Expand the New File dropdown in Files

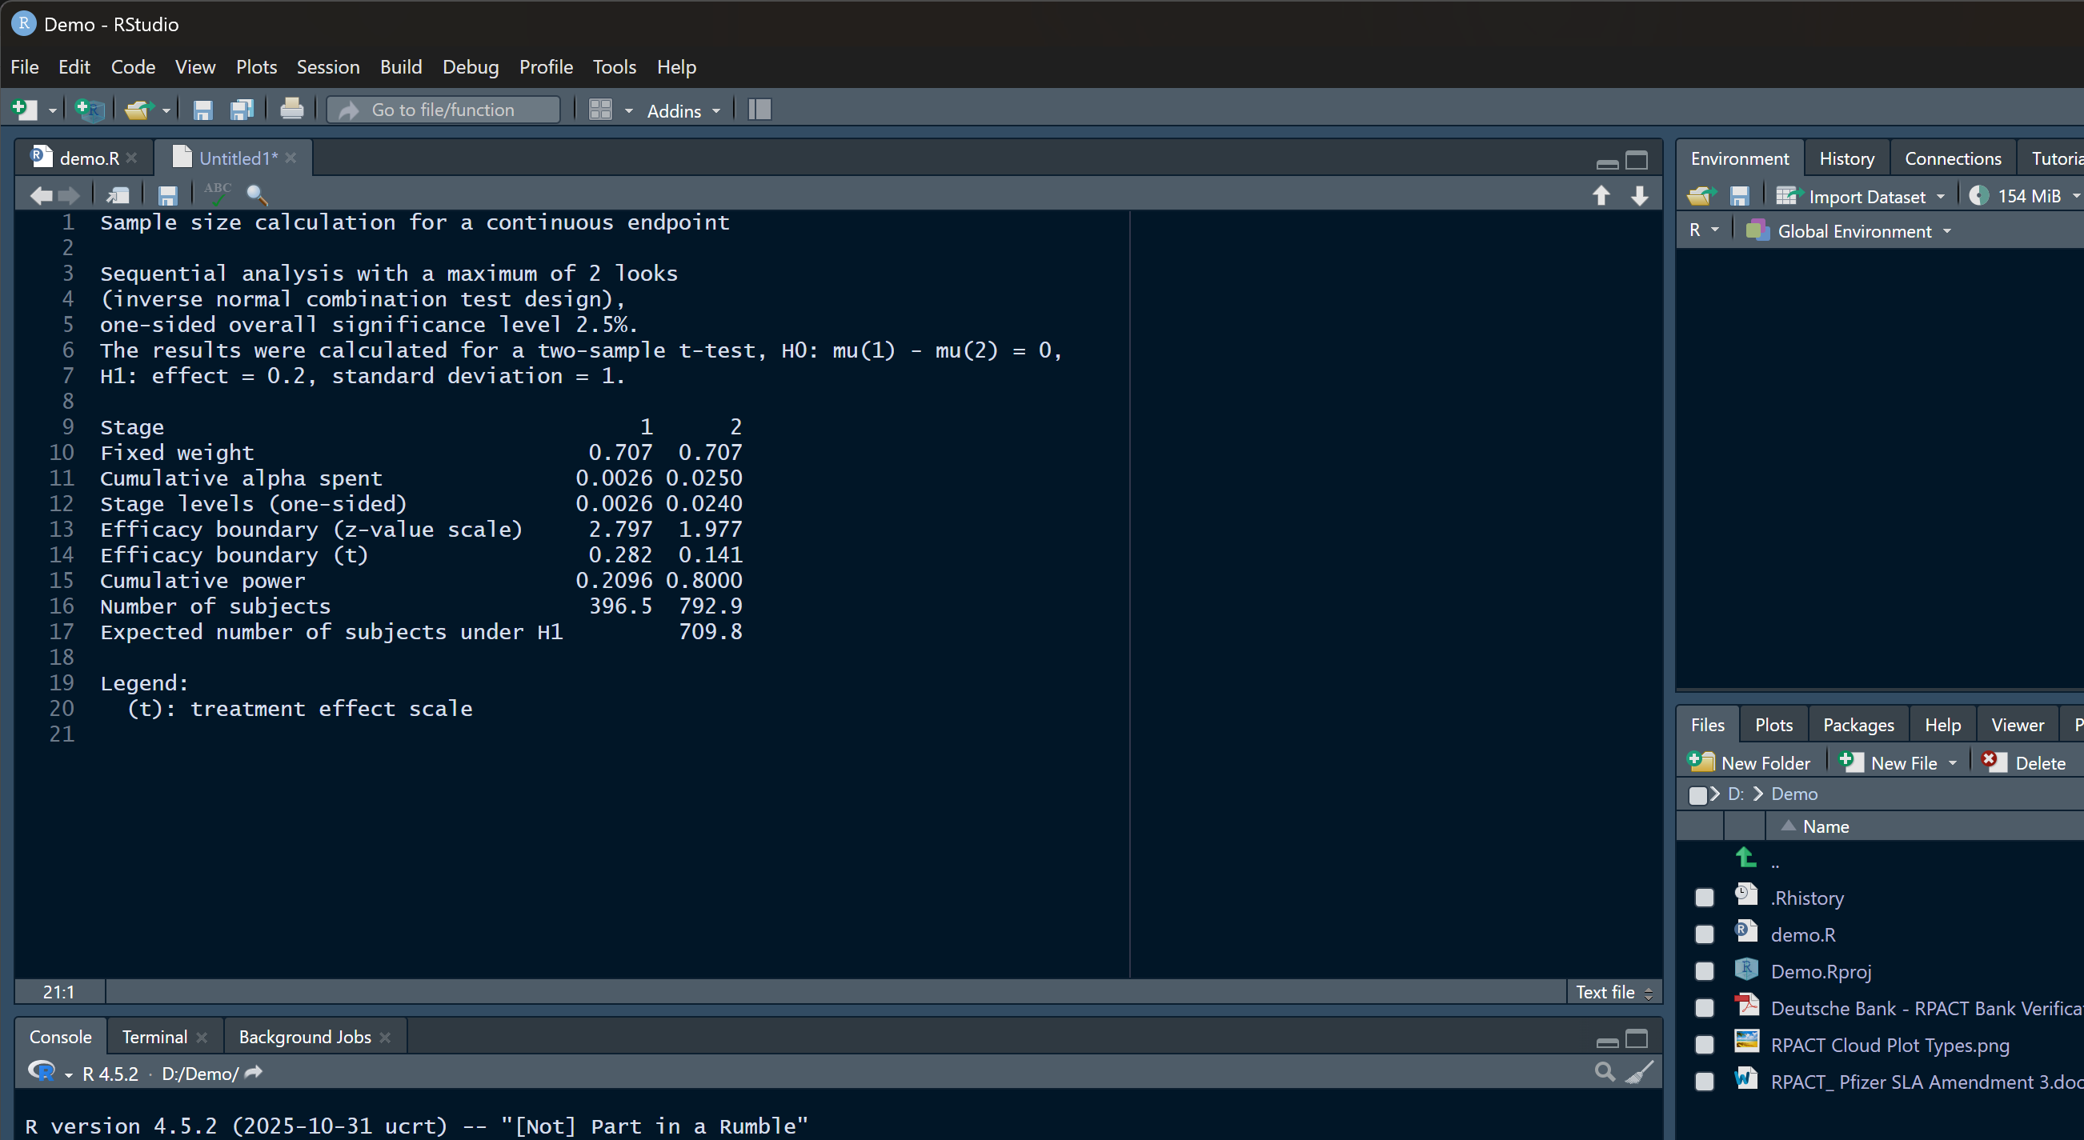coord(1953,763)
